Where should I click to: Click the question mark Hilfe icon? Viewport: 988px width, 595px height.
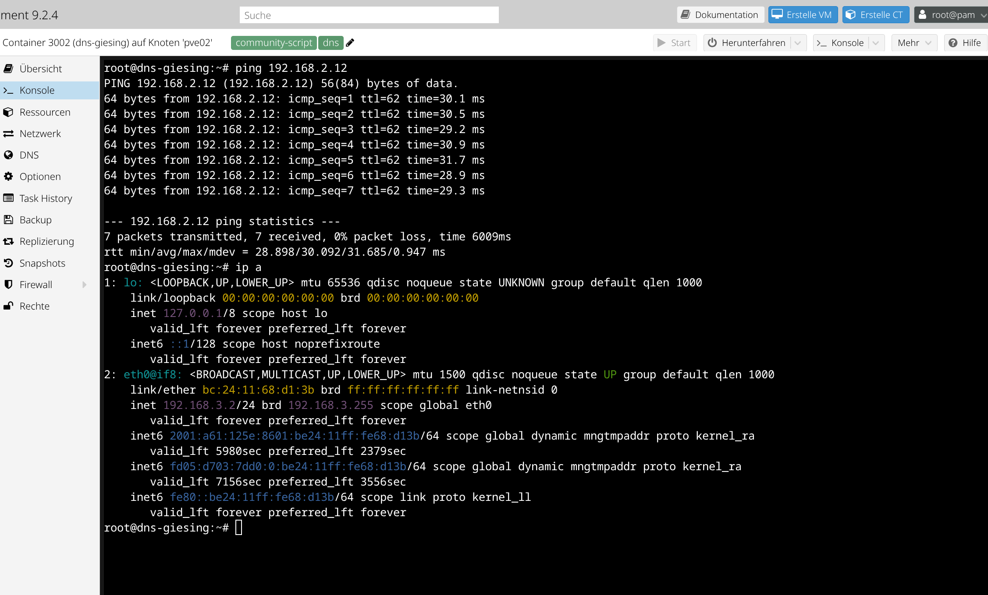953,42
